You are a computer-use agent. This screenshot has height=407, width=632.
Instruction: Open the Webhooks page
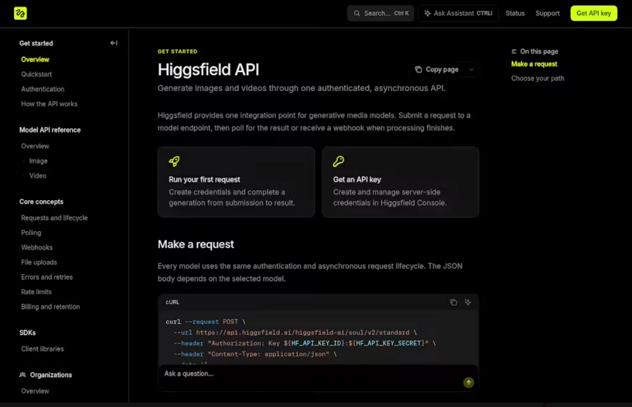tap(37, 247)
